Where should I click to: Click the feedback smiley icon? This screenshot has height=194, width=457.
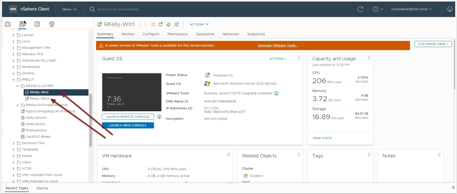pyautogui.click(x=450, y=9)
